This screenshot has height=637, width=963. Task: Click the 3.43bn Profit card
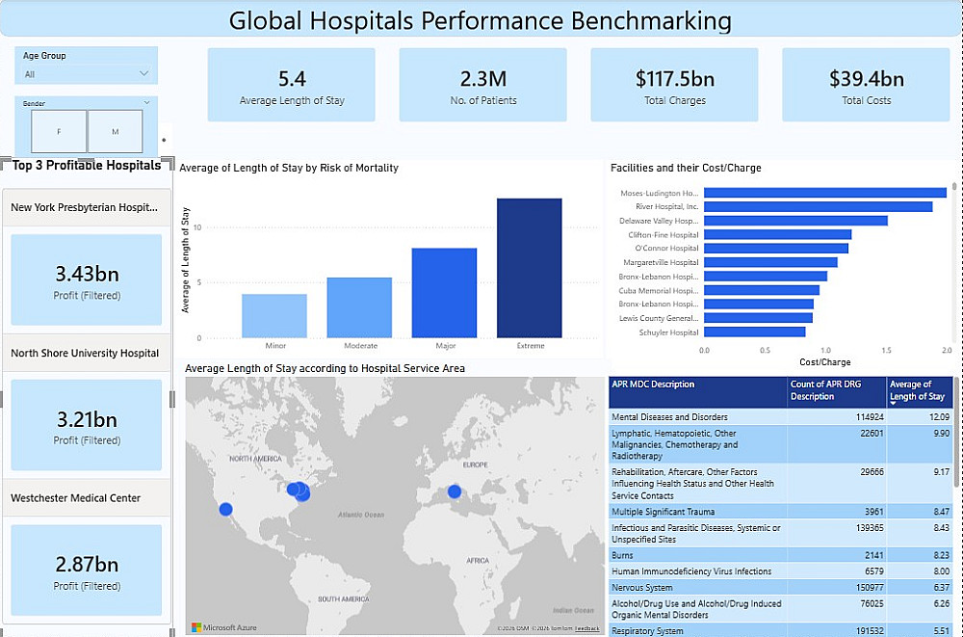pos(86,279)
